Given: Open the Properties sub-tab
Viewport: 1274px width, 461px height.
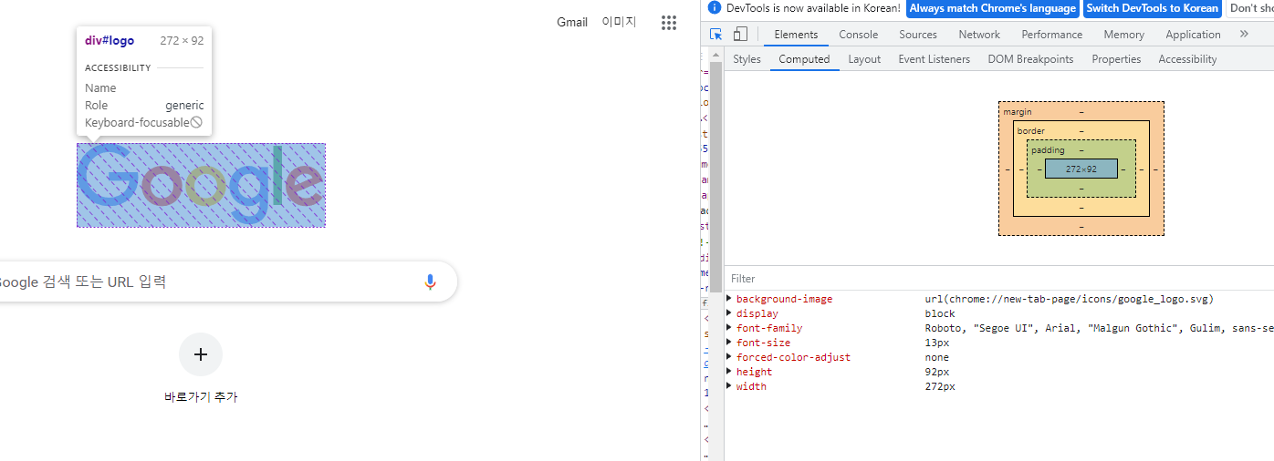Looking at the screenshot, I should click(1116, 59).
